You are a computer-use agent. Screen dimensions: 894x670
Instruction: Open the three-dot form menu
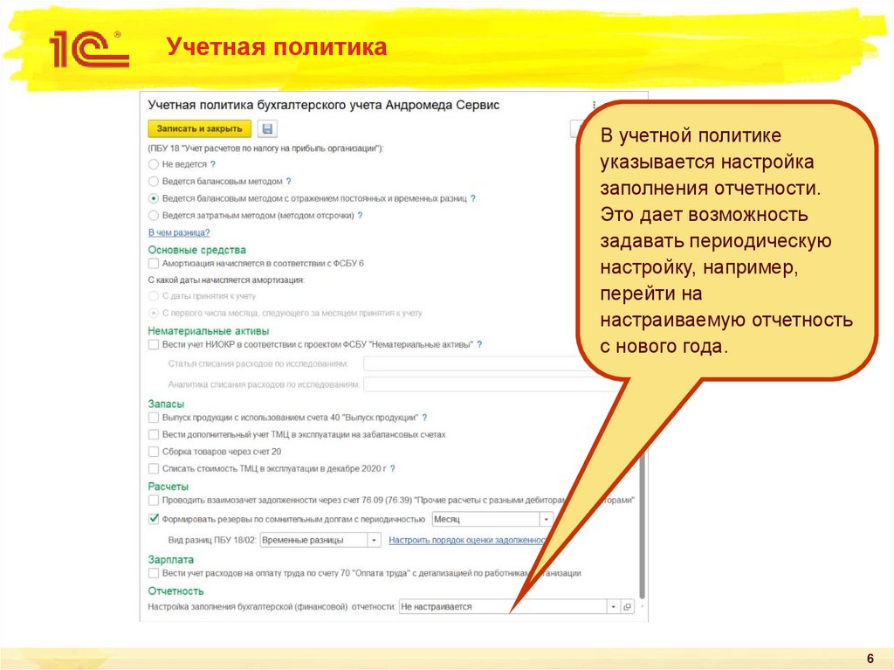(594, 105)
